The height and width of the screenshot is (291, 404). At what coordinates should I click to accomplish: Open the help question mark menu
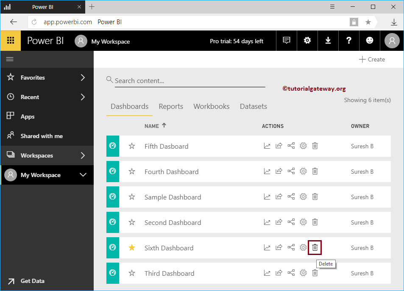click(x=348, y=40)
